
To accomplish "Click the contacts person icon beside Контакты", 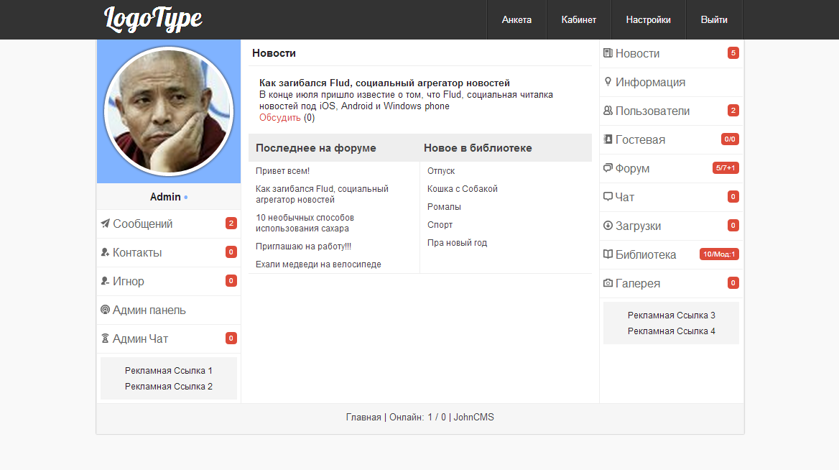I will [105, 252].
